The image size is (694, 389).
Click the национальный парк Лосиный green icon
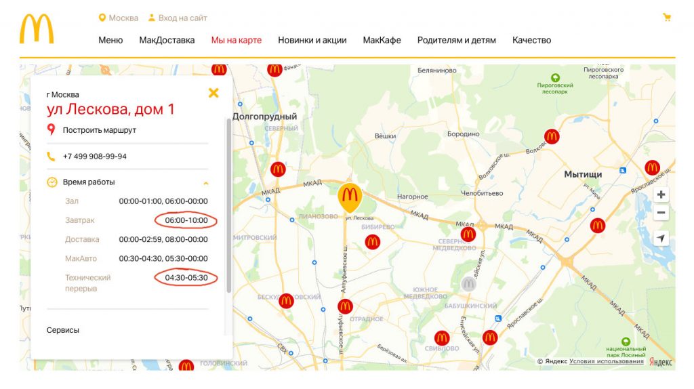click(x=626, y=342)
